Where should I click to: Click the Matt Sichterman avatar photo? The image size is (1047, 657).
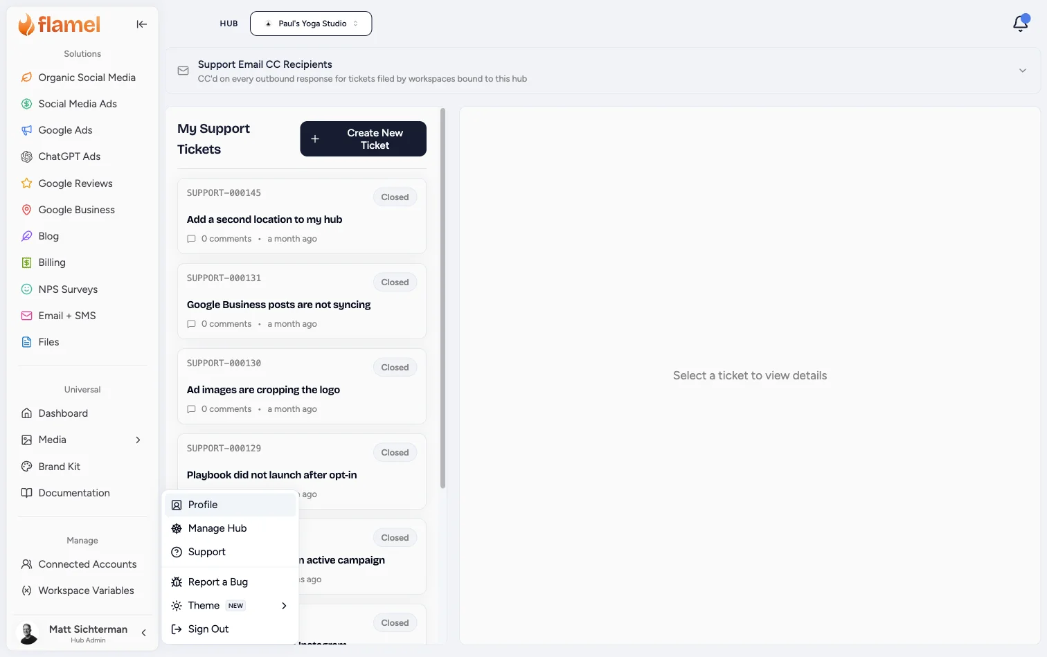[28, 633]
